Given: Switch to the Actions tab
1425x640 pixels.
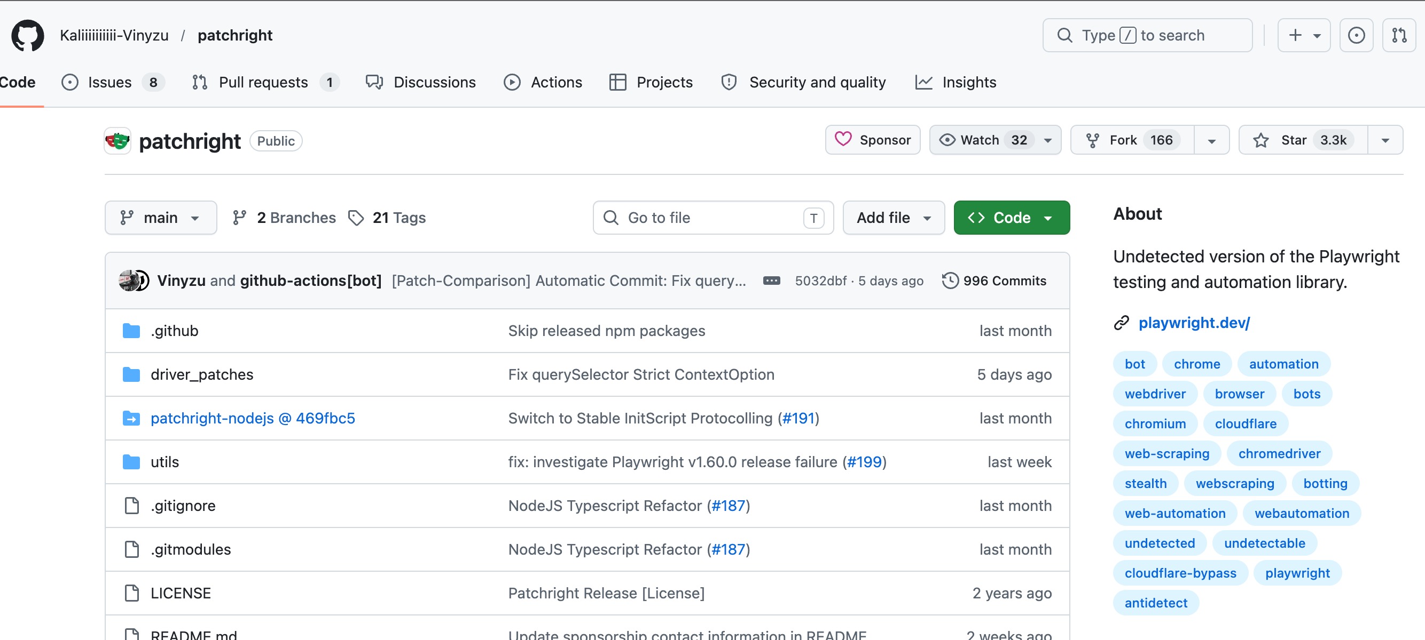Looking at the screenshot, I should [543, 82].
